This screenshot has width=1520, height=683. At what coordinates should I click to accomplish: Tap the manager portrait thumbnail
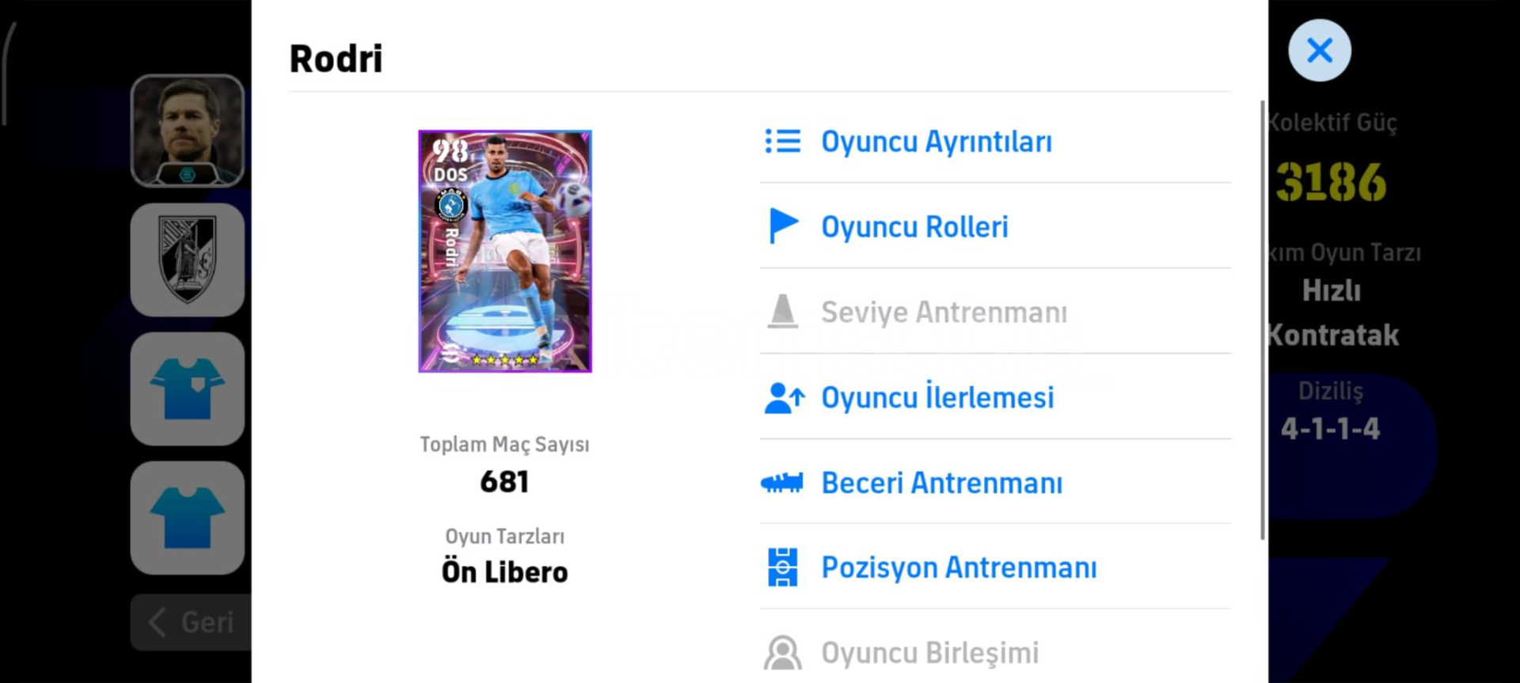tap(188, 131)
